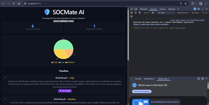Open the drawer three-dot menu
The width and height of the screenshot is (209, 105).
[131, 79]
